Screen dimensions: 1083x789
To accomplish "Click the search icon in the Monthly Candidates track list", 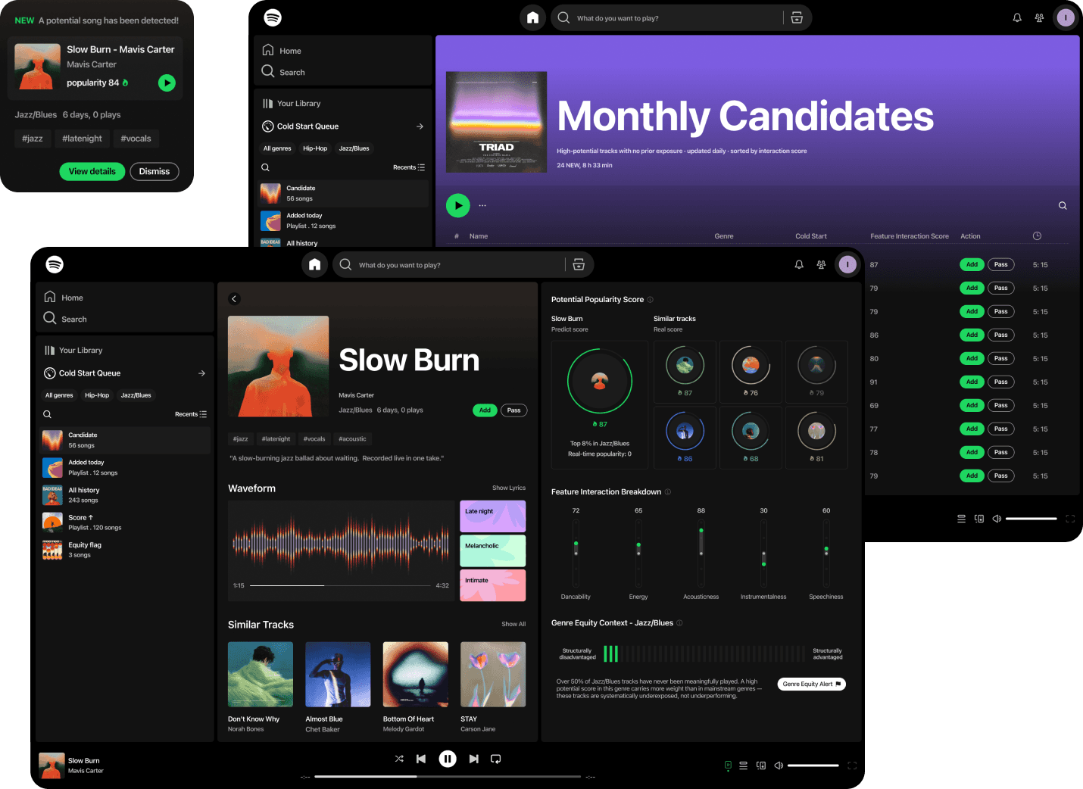I will click(x=1063, y=205).
